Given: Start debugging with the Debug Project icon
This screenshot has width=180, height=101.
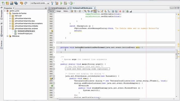Looking at the screenshot, I should click(65, 3).
